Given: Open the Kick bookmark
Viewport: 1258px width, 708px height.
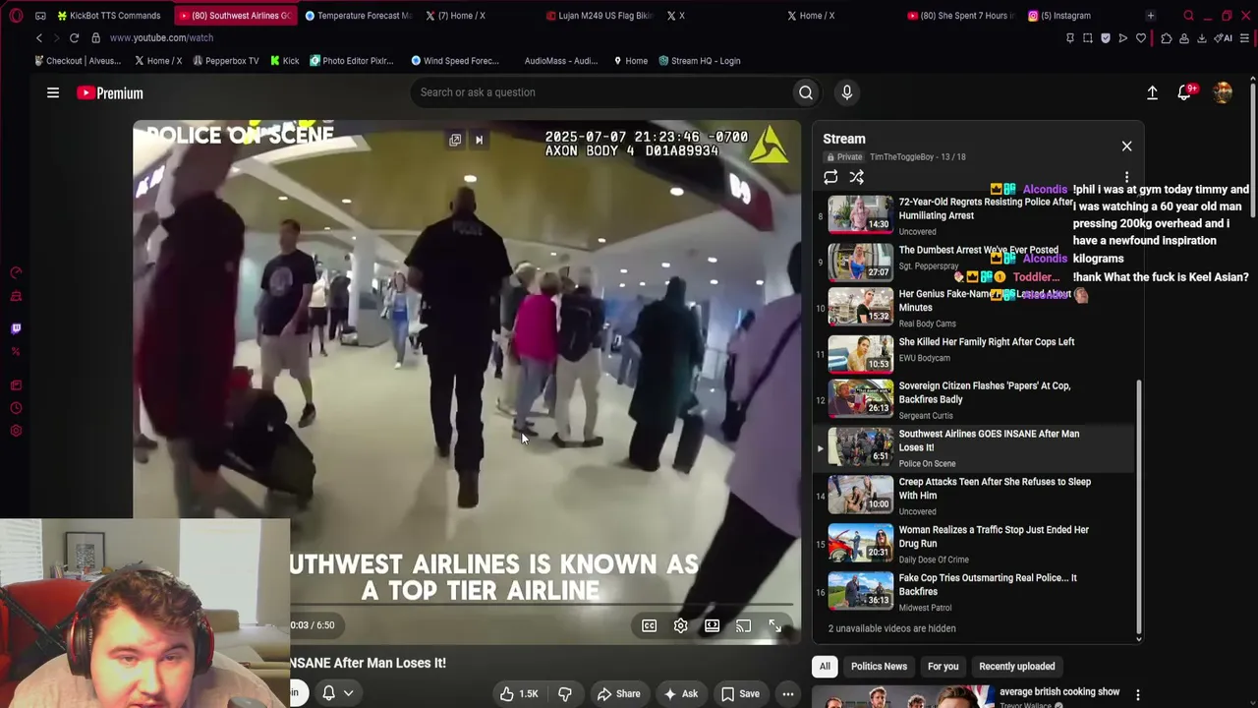Looking at the screenshot, I should (284, 61).
